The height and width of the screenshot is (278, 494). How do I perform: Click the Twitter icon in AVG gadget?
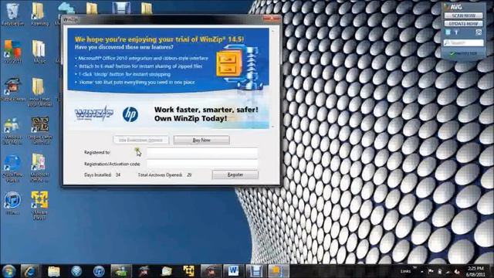point(448,32)
